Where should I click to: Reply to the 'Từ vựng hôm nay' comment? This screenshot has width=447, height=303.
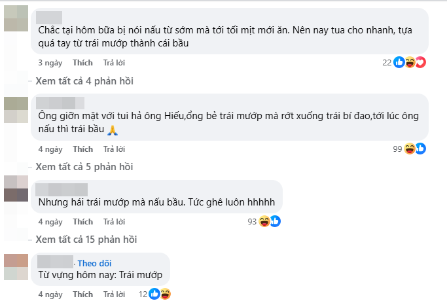[x=114, y=294]
